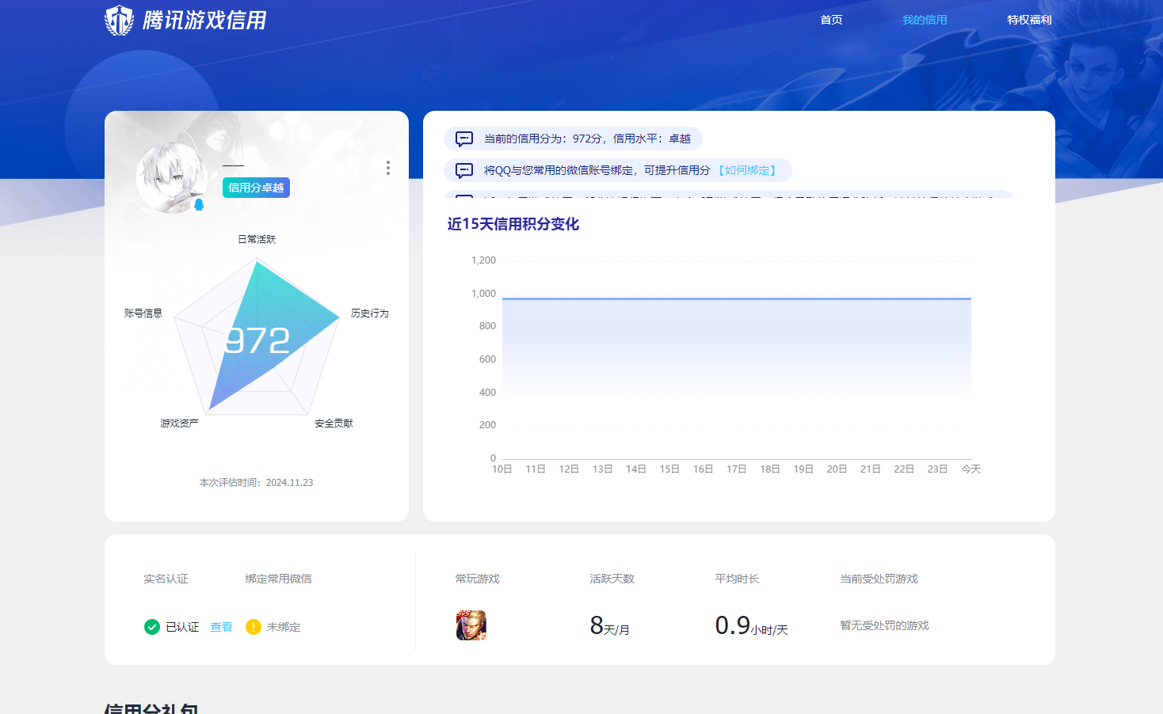Click 查看 link next to 已认证
This screenshot has height=714, width=1163.
[x=221, y=627]
